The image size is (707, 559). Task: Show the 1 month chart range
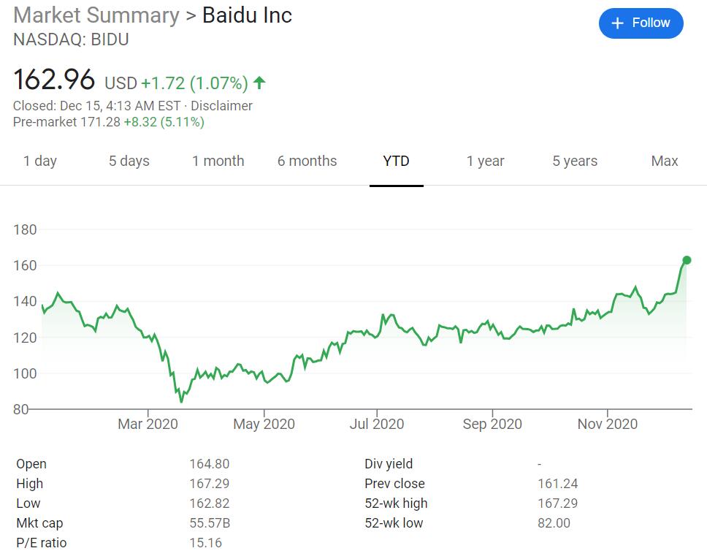[x=218, y=161]
